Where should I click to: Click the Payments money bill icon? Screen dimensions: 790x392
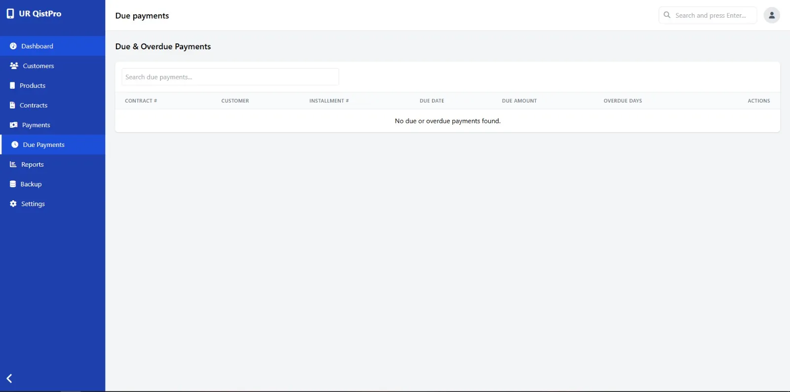click(13, 125)
